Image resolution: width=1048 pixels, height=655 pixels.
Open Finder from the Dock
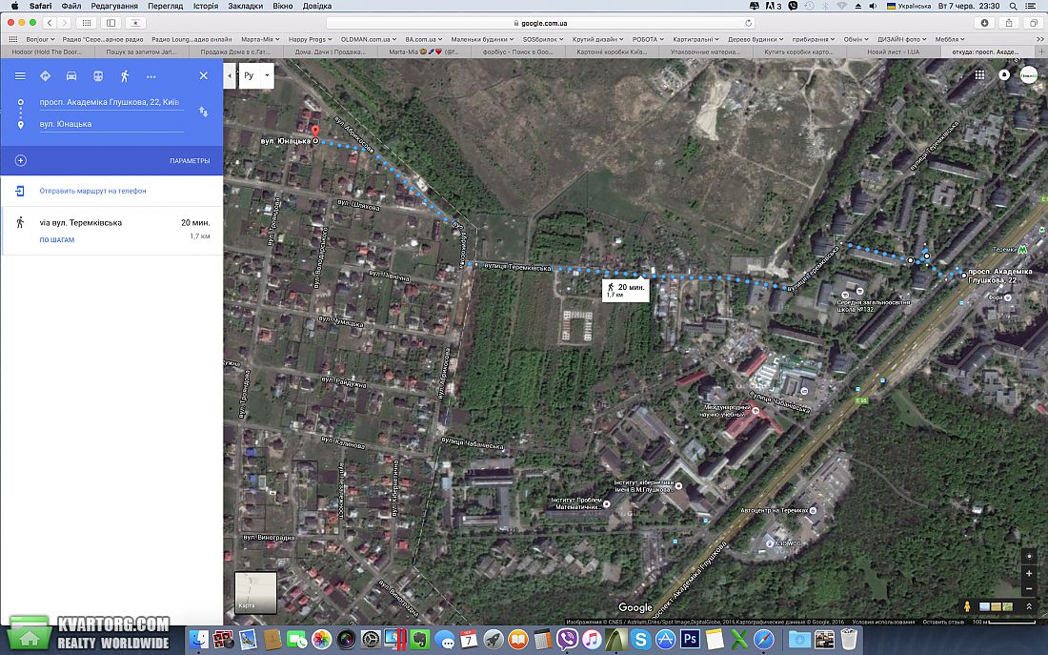pyautogui.click(x=198, y=640)
